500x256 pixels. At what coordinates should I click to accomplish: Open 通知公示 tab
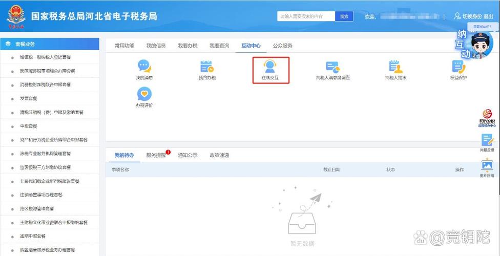coord(187,155)
